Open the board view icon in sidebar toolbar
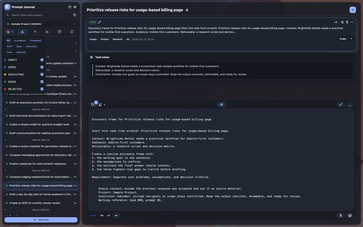 [60, 32]
